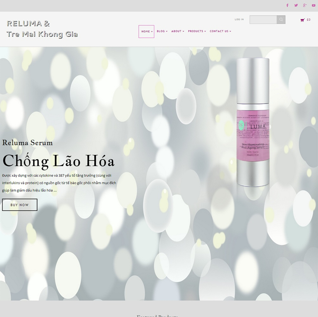Click the Reluma serum bottle image

click(253, 122)
